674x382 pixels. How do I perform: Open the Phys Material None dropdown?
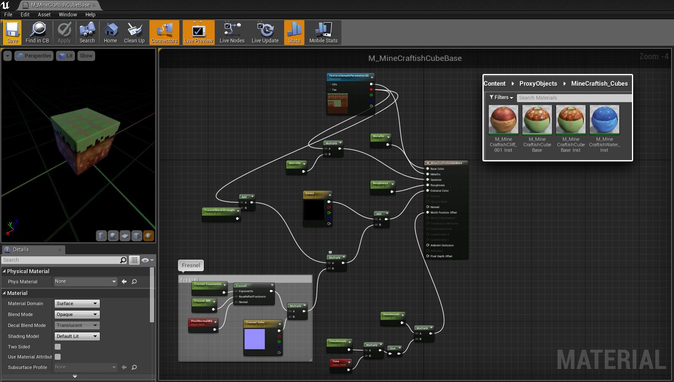[86, 281]
